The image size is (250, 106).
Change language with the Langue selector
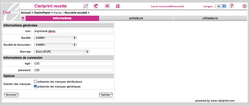point(220,6)
